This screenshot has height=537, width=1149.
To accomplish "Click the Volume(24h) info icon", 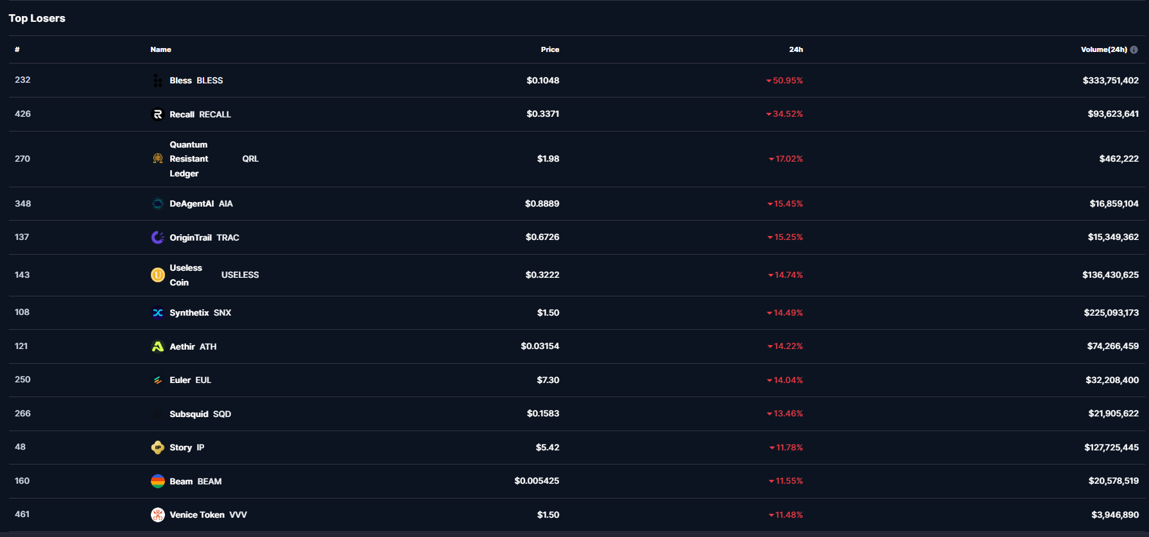I will (x=1134, y=49).
